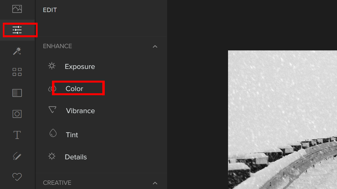Viewport: 337px width, 189px height.
Task: Collapse the ENHANCE section chevron
Action: point(155,46)
